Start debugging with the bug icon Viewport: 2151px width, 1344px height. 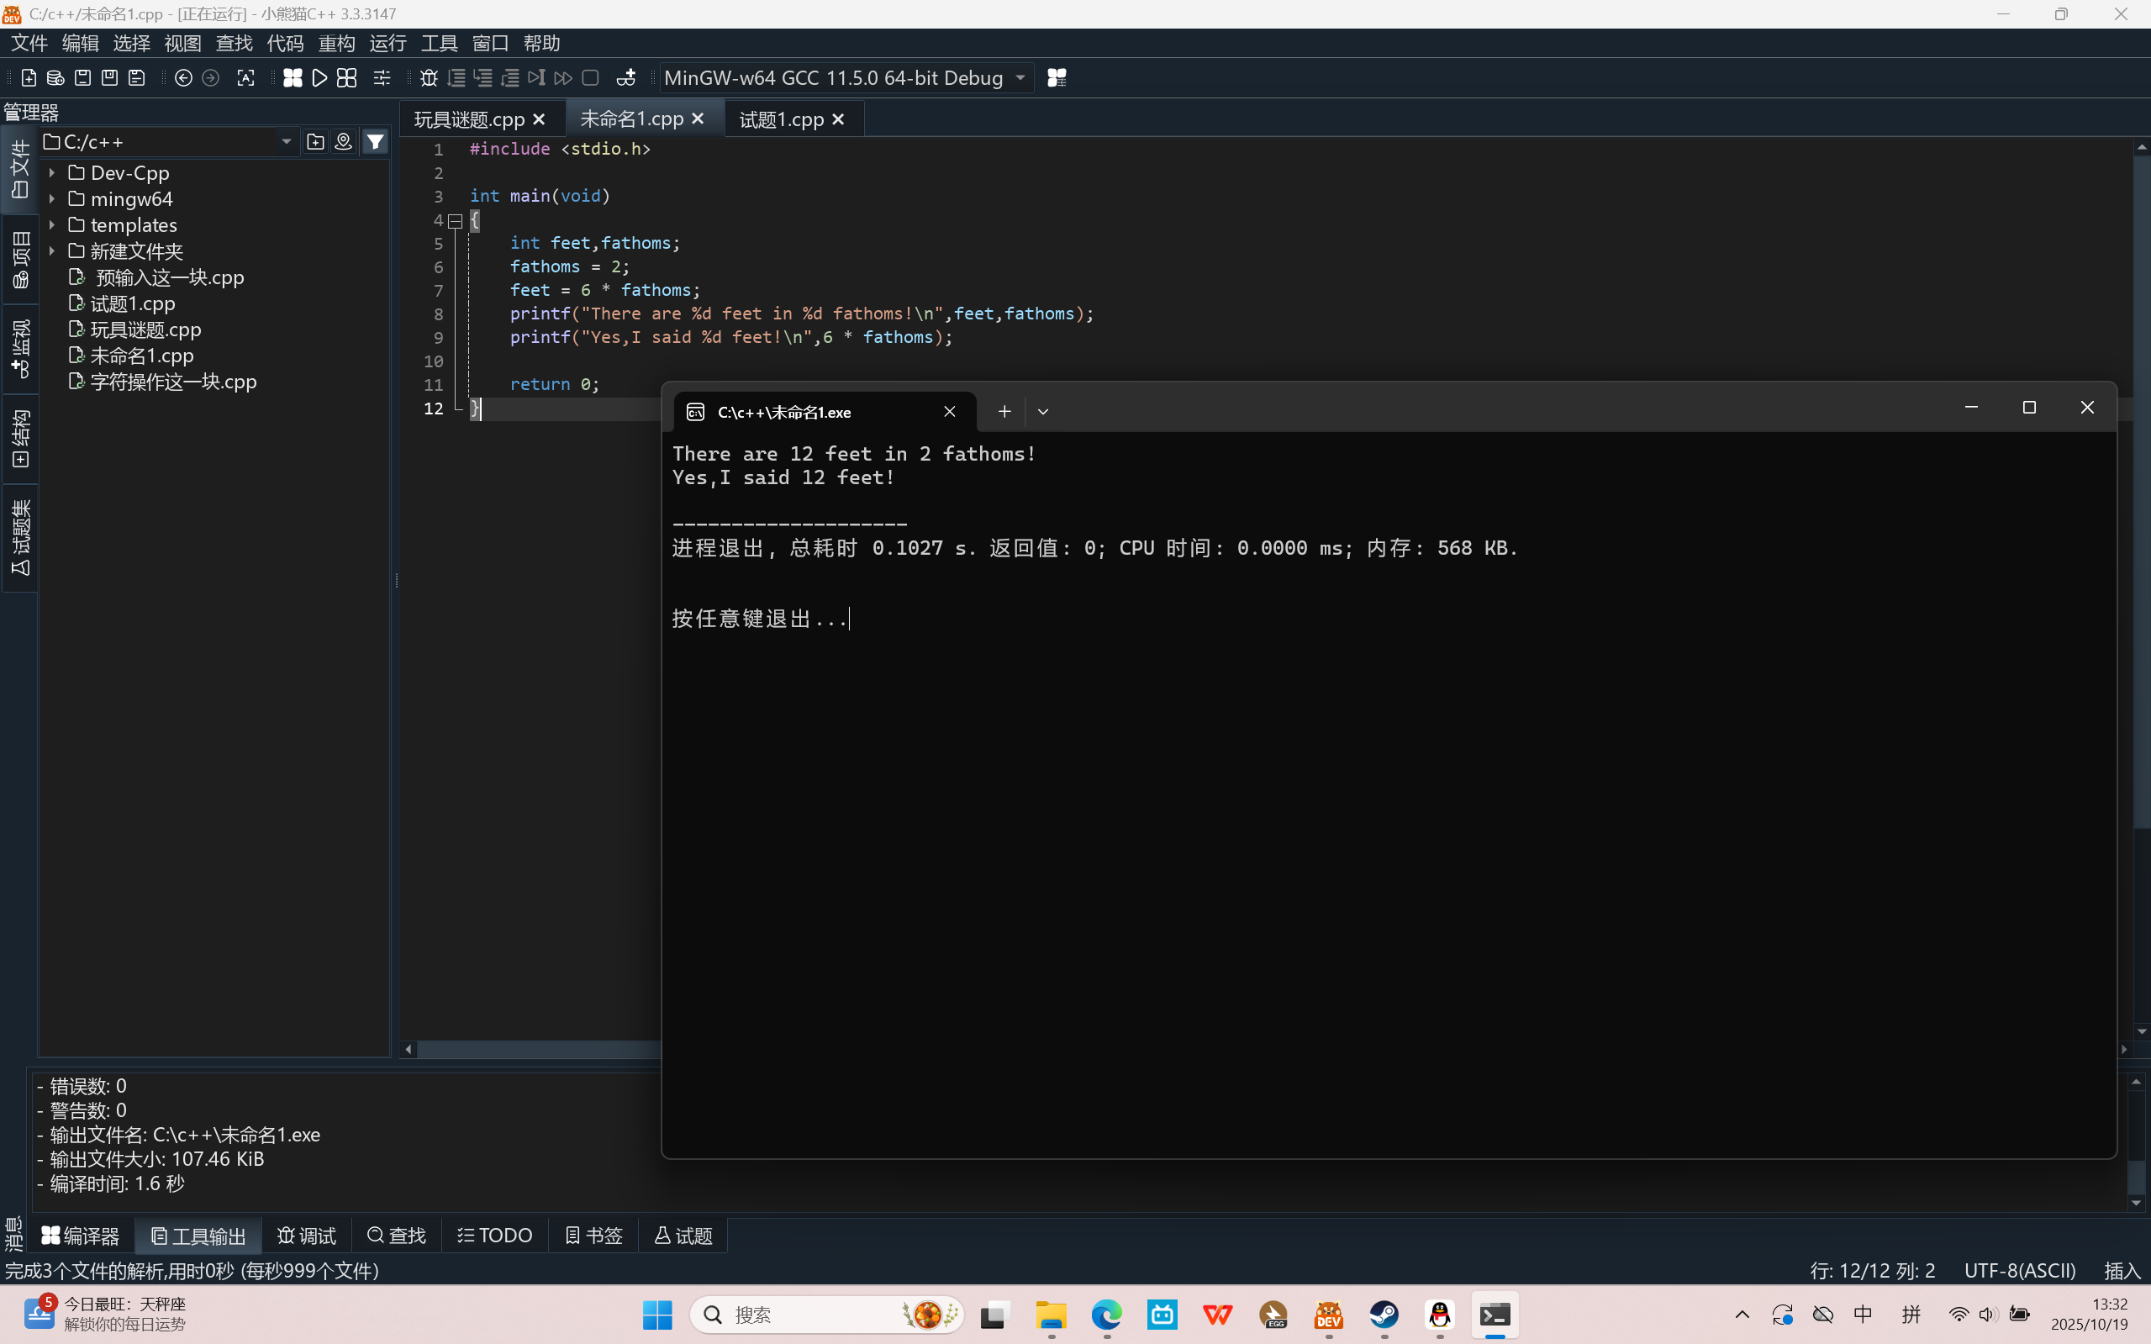429,78
